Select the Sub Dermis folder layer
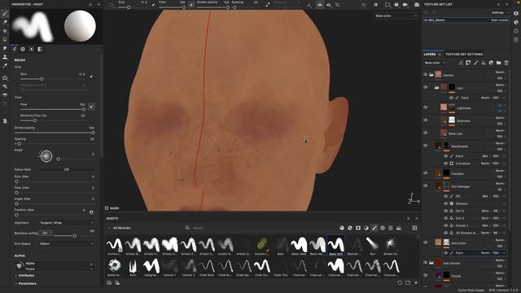The width and height of the screenshot is (521, 293). tap(465, 263)
